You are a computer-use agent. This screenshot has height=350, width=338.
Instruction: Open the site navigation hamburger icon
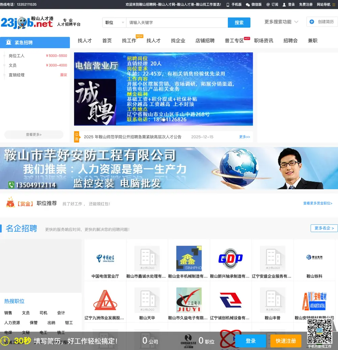click(x=334, y=5)
